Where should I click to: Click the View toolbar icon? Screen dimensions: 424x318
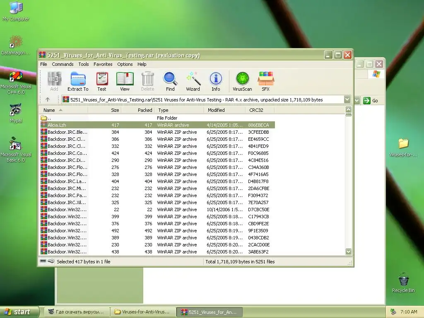[125, 82]
